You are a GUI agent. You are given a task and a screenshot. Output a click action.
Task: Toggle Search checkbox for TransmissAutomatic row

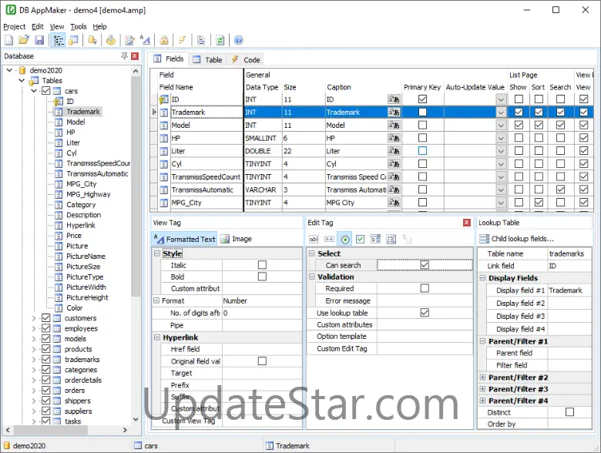coord(560,190)
